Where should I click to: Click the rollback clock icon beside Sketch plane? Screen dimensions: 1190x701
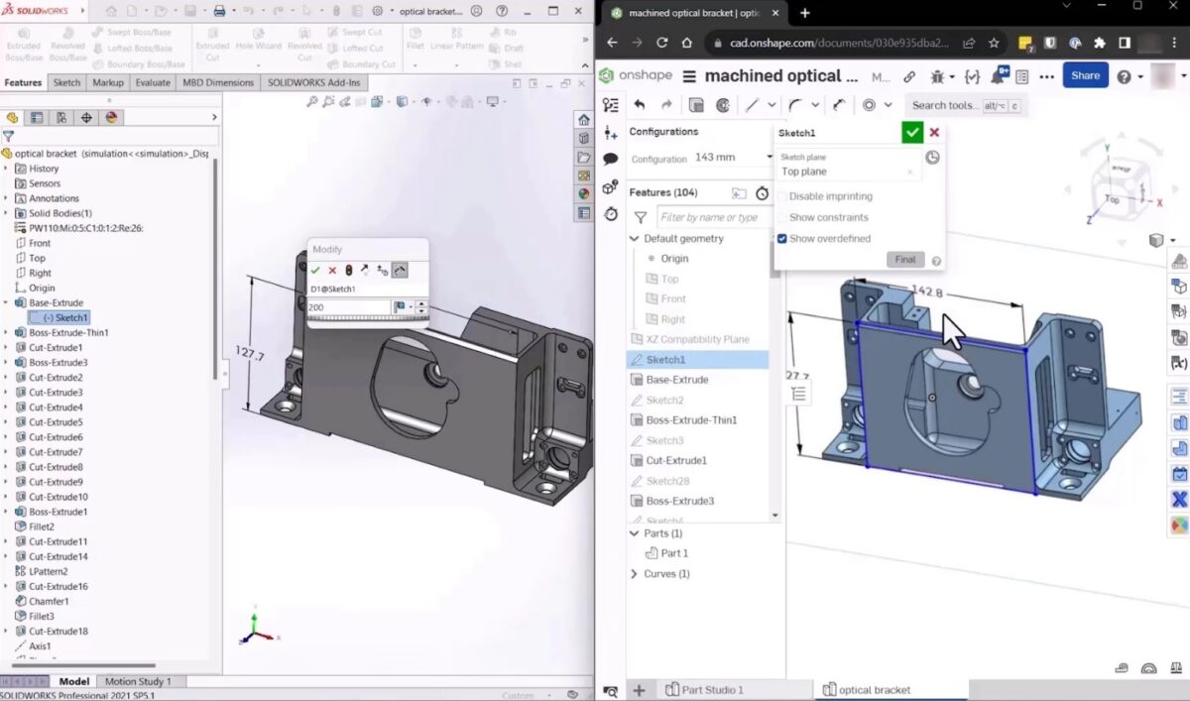[x=932, y=158]
